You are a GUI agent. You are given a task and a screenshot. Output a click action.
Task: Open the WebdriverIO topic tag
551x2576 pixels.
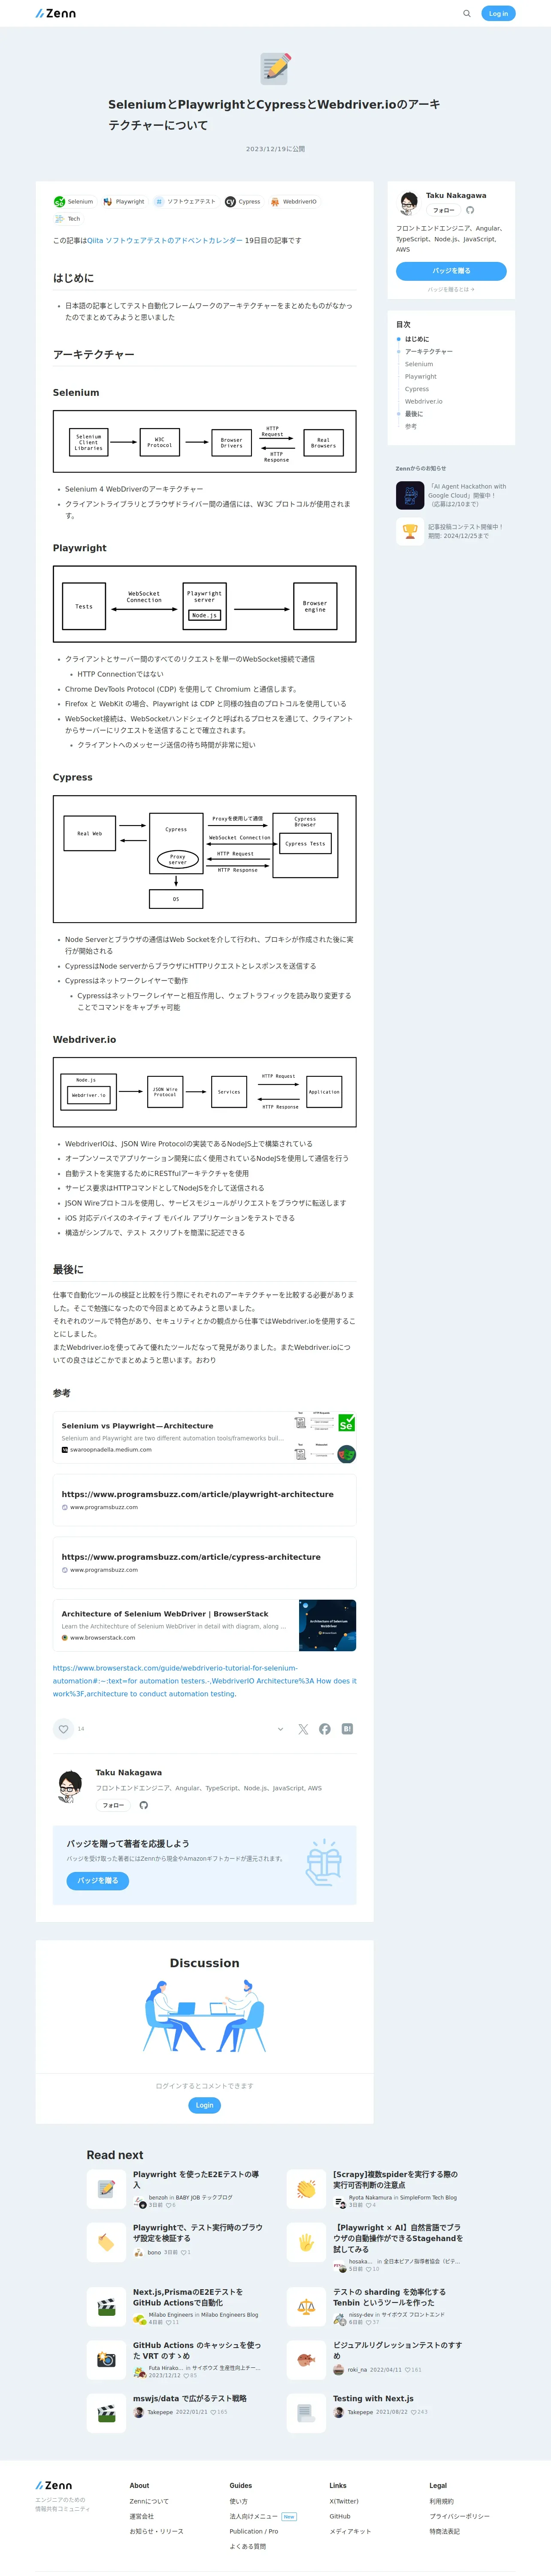point(293,201)
